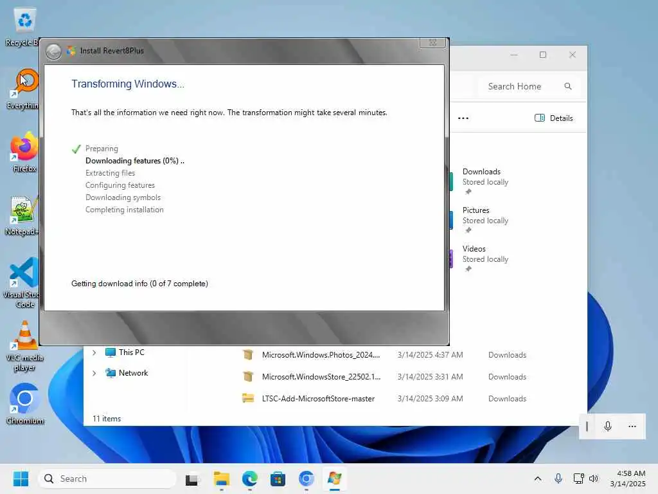This screenshot has height=494, width=658.
Task: Click the package icon beside Microsoft.WindowsStore
Action: tap(248, 377)
